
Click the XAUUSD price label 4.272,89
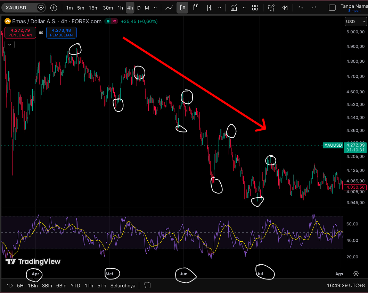345,147
